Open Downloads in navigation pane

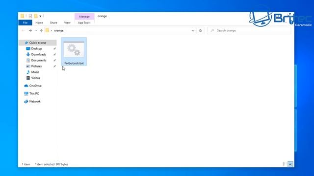pos(38,54)
